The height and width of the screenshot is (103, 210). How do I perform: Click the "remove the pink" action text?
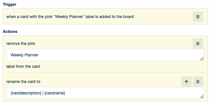click(21, 43)
